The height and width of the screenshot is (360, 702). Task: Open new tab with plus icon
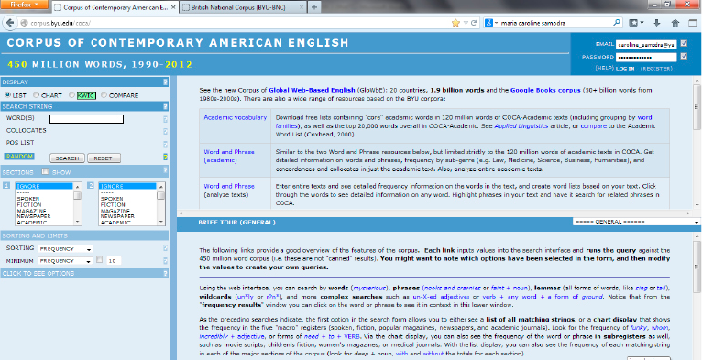click(314, 7)
